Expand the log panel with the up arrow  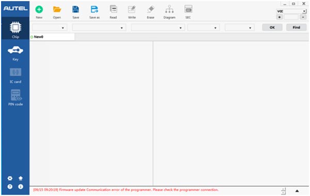pos(297,191)
